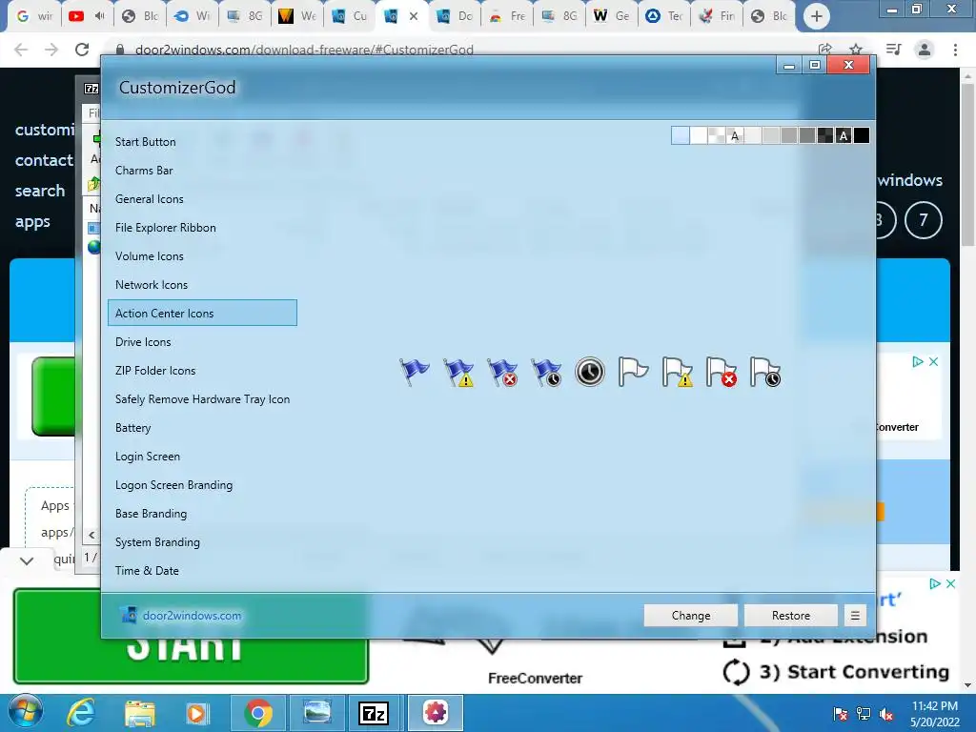Click the Restore button
This screenshot has height=732, width=976.
pos(791,616)
